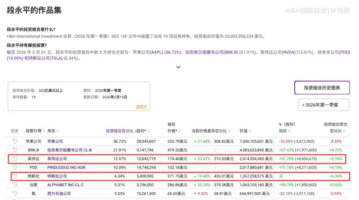Viewport: 359px width, 200px height.
Task: Open history icon for 英伟达 row
Action: tap(15, 159)
